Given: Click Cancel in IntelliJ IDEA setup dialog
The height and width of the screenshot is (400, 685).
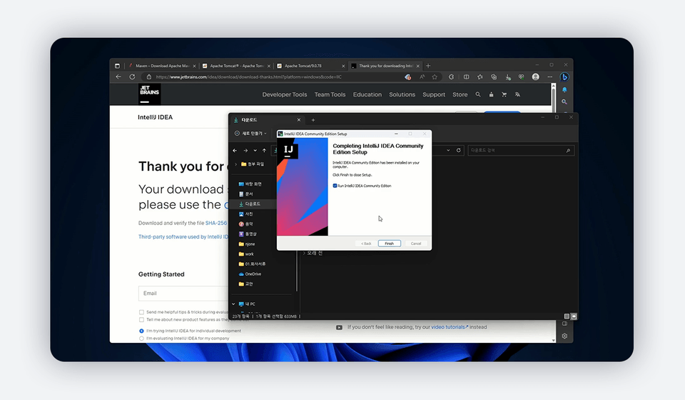Looking at the screenshot, I should click(x=416, y=244).
